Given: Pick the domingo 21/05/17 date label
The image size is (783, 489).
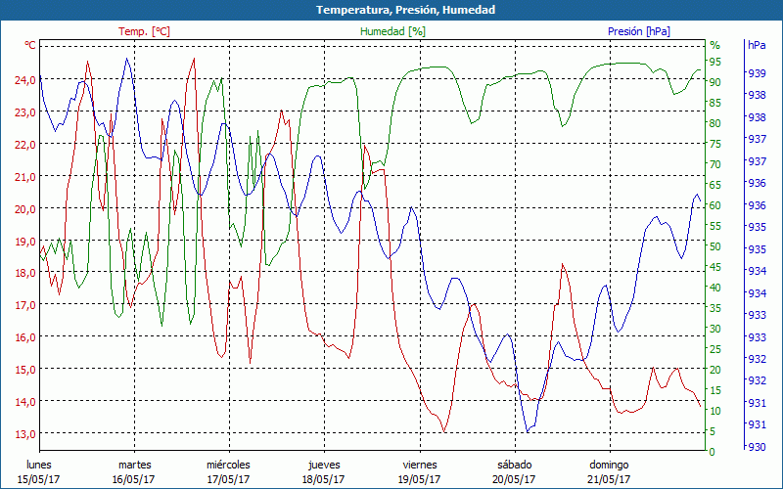Looking at the screenshot, I should tap(609, 471).
